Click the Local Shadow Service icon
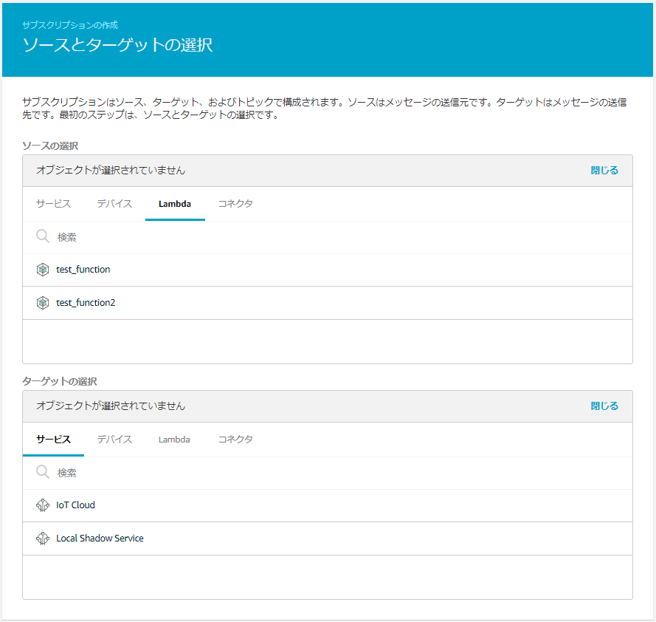 [x=43, y=539]
